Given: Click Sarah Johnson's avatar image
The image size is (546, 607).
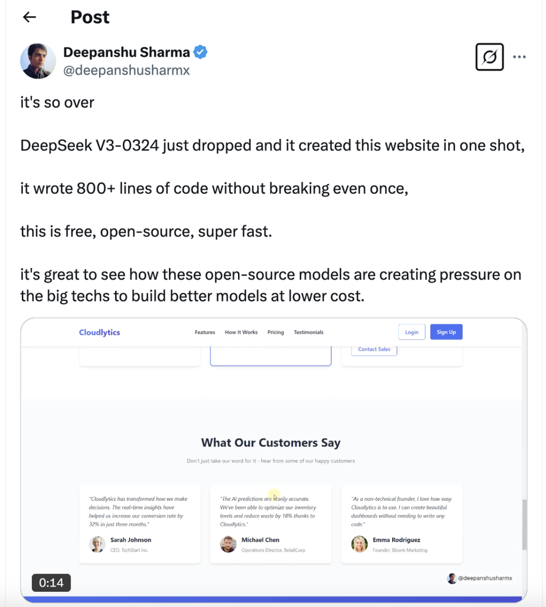Looking at the screenshot, I should tap(97, 544).
